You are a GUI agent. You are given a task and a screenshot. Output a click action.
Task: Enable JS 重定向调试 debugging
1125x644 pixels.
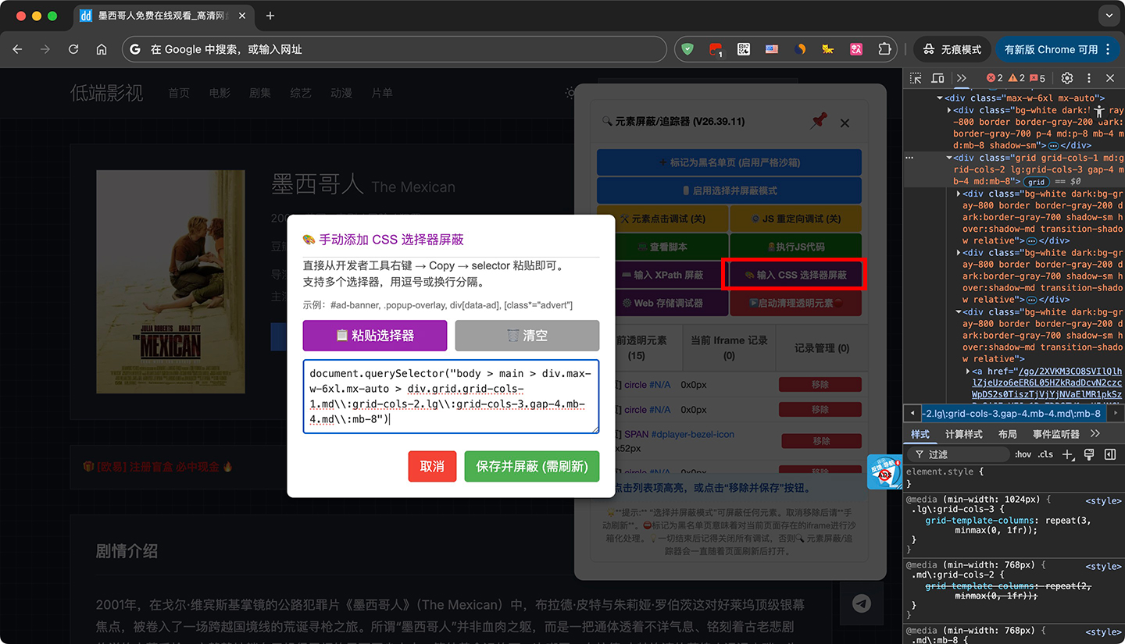click(795, 219)
